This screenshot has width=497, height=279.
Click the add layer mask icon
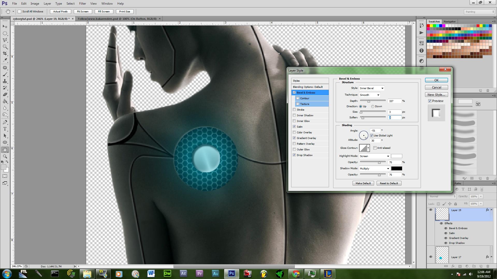point(460,266)
